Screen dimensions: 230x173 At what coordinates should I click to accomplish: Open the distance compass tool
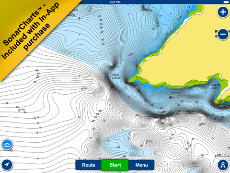[223, 165]
